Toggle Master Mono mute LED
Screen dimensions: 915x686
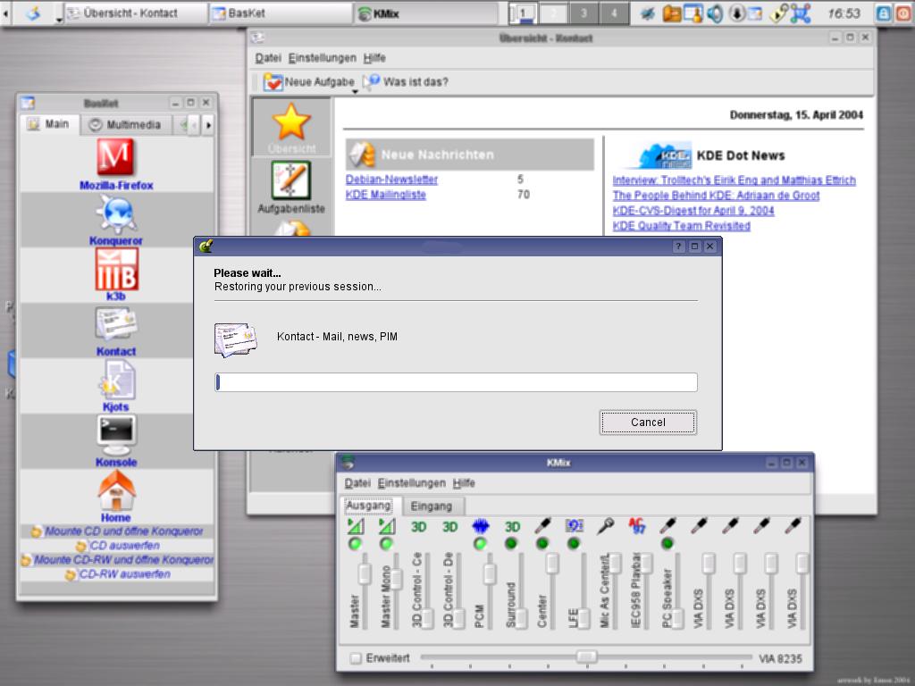pyautogui.click(x=386, y=544)
